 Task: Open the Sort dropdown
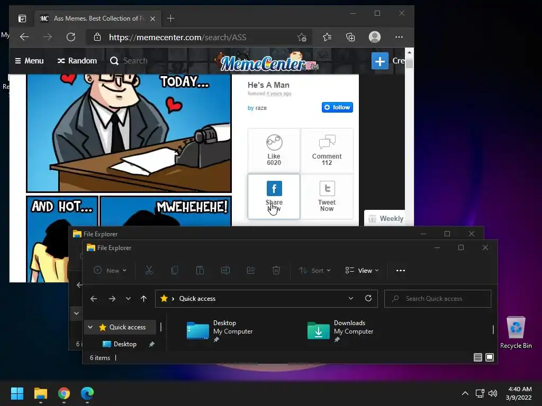tap(314, 270)
